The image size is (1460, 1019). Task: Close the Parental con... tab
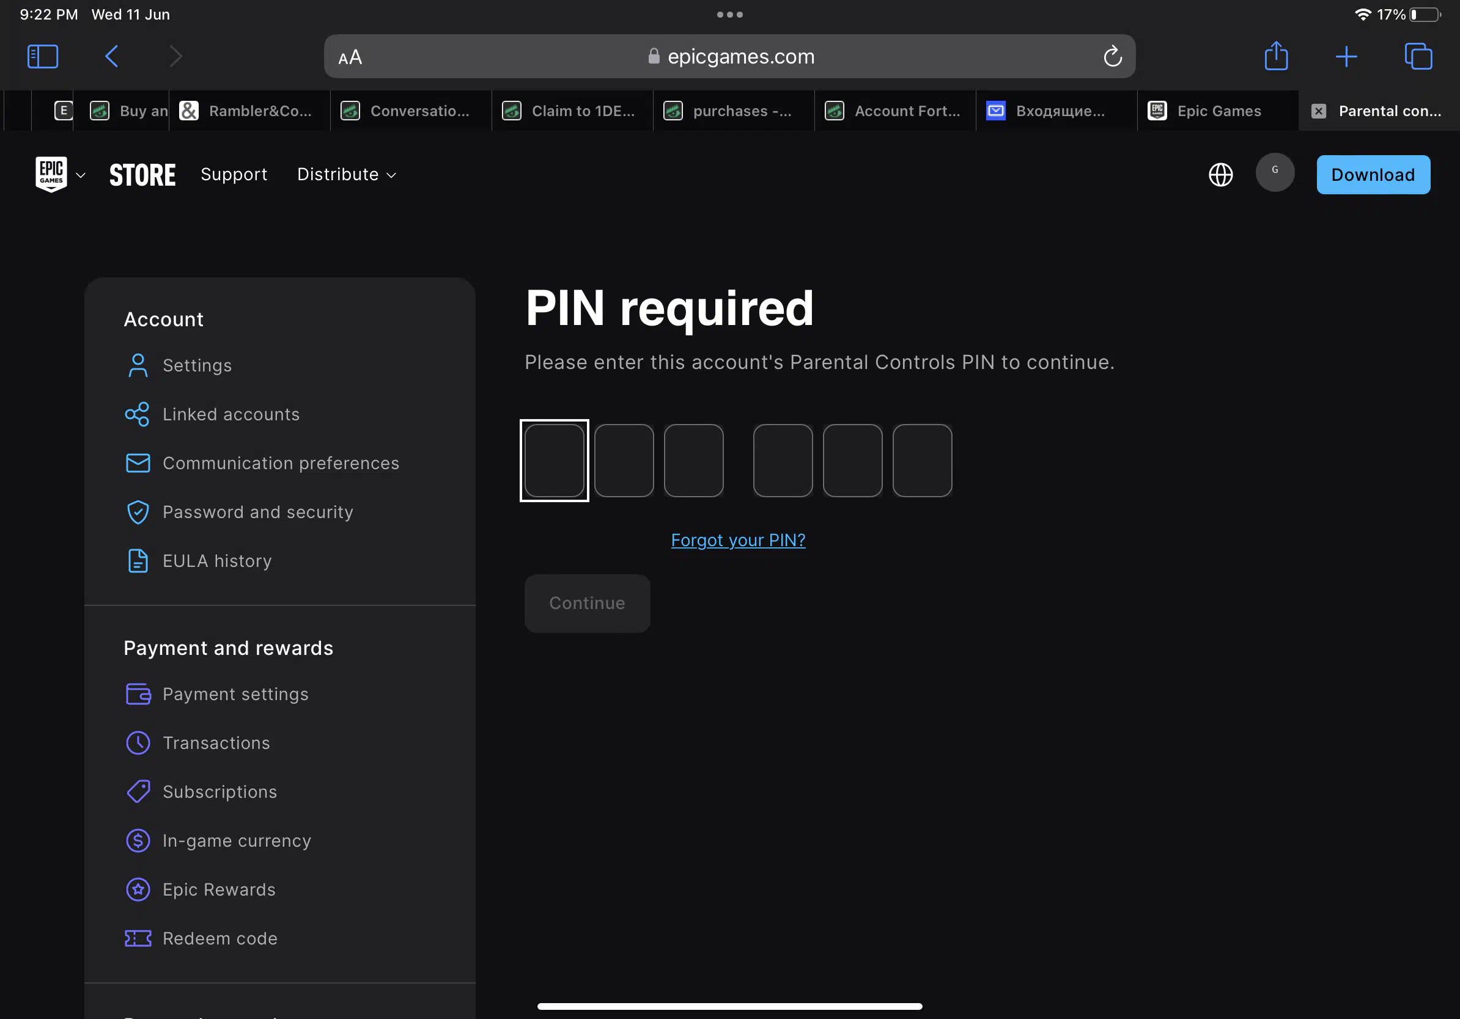(x=1318, y=111)
